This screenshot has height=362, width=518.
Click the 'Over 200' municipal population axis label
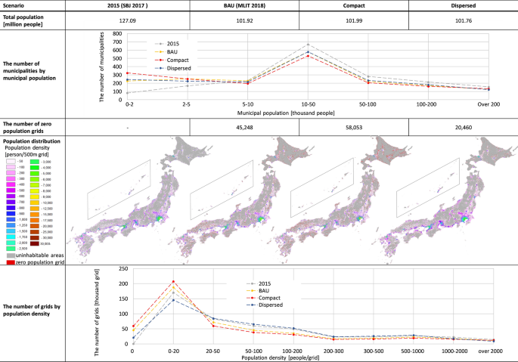pos(489,104)
